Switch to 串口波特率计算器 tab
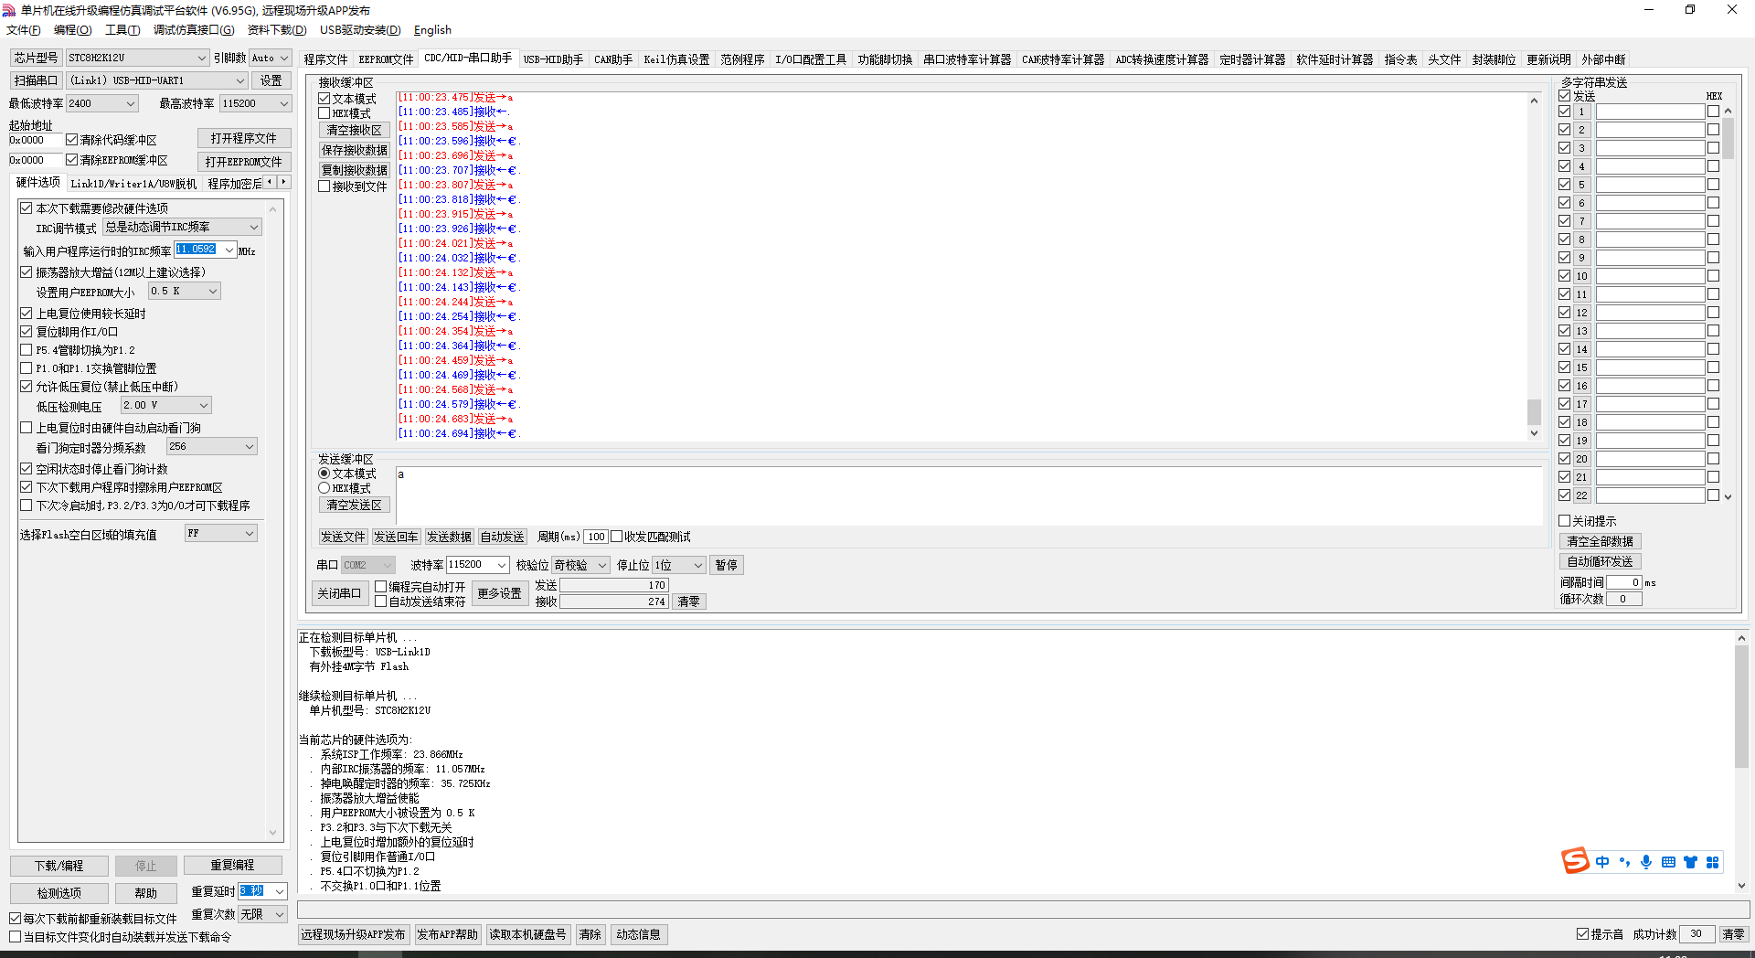Screen dimensions: 1755x958 (967, 59)
